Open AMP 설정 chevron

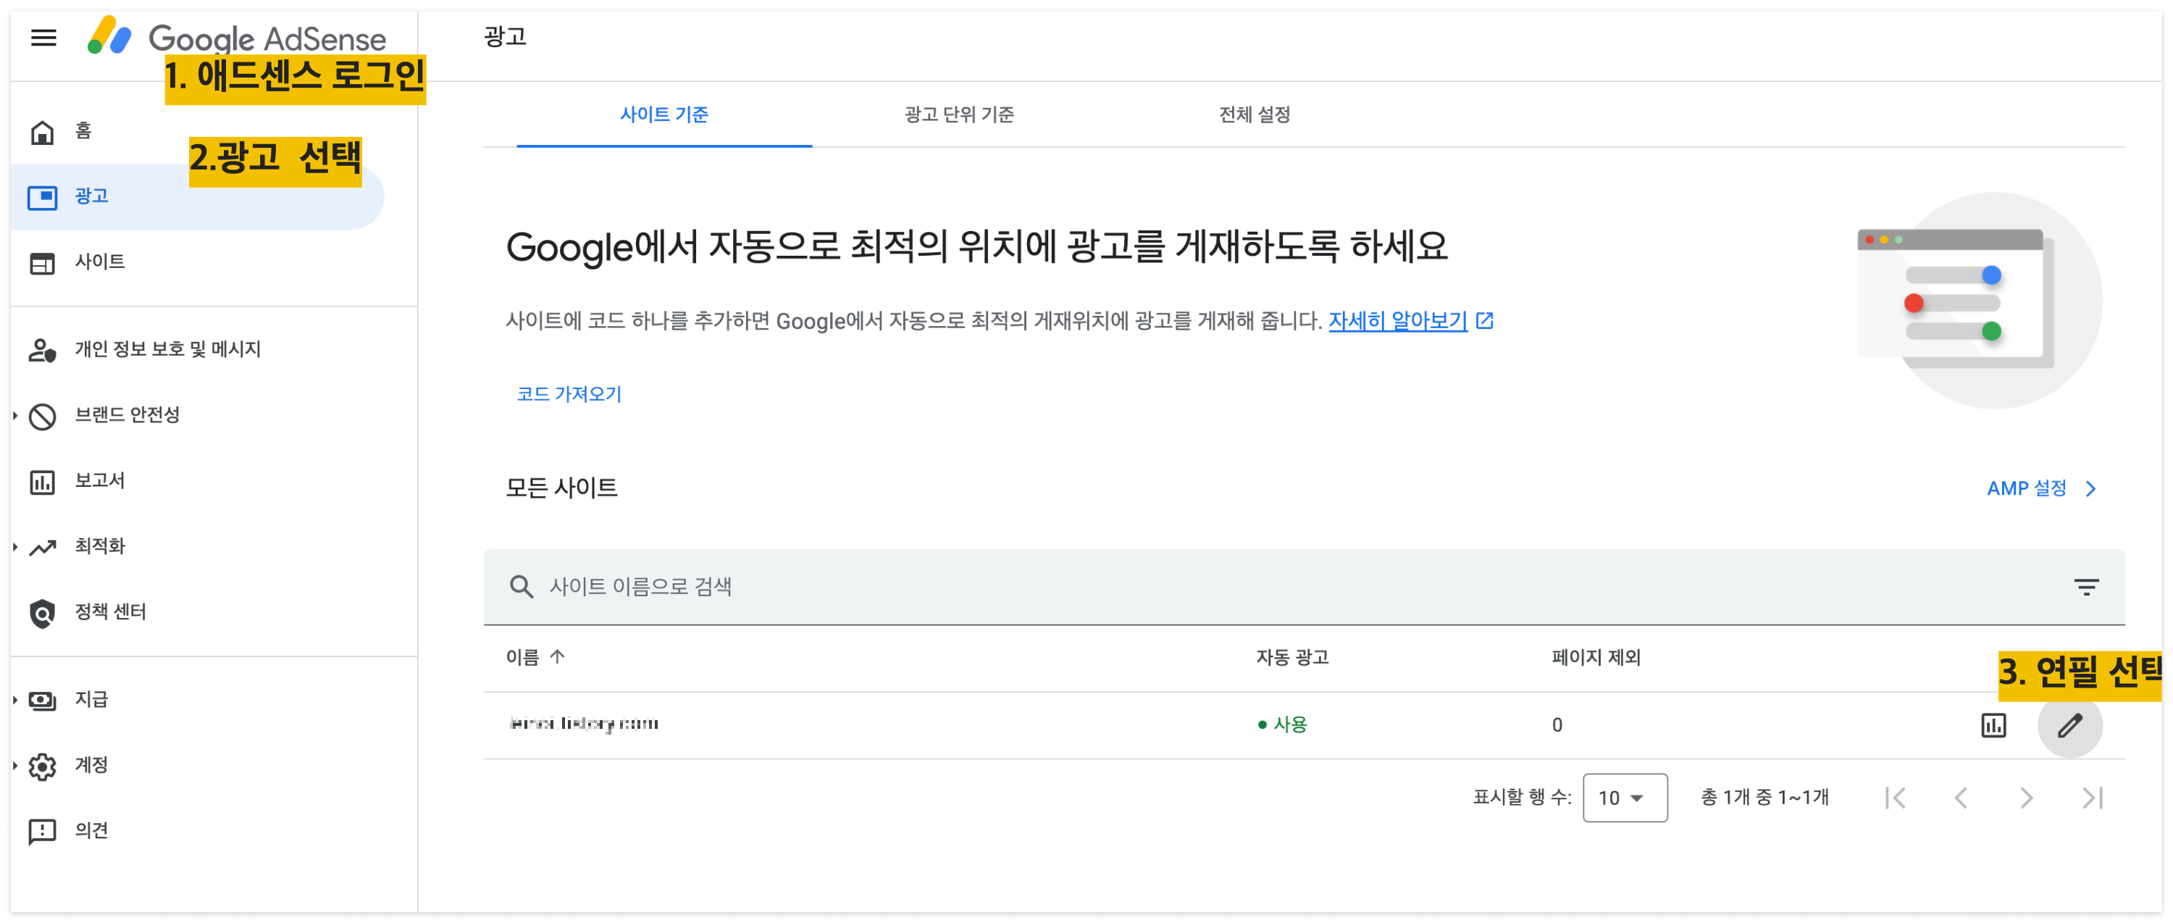tap(2090, 488)
